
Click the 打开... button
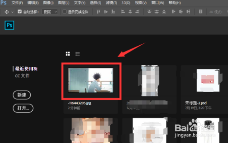[x=23, y=108]
